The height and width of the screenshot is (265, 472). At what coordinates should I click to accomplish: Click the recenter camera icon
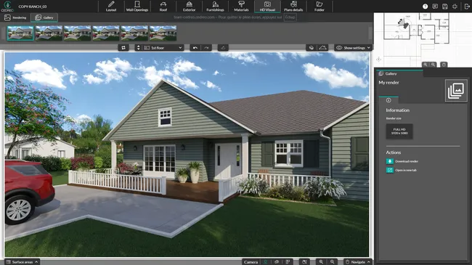pos(304,262)
